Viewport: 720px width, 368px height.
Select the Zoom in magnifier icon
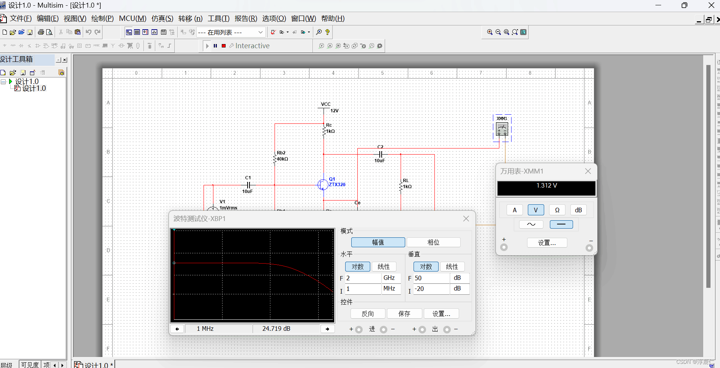tap(489, 32)
